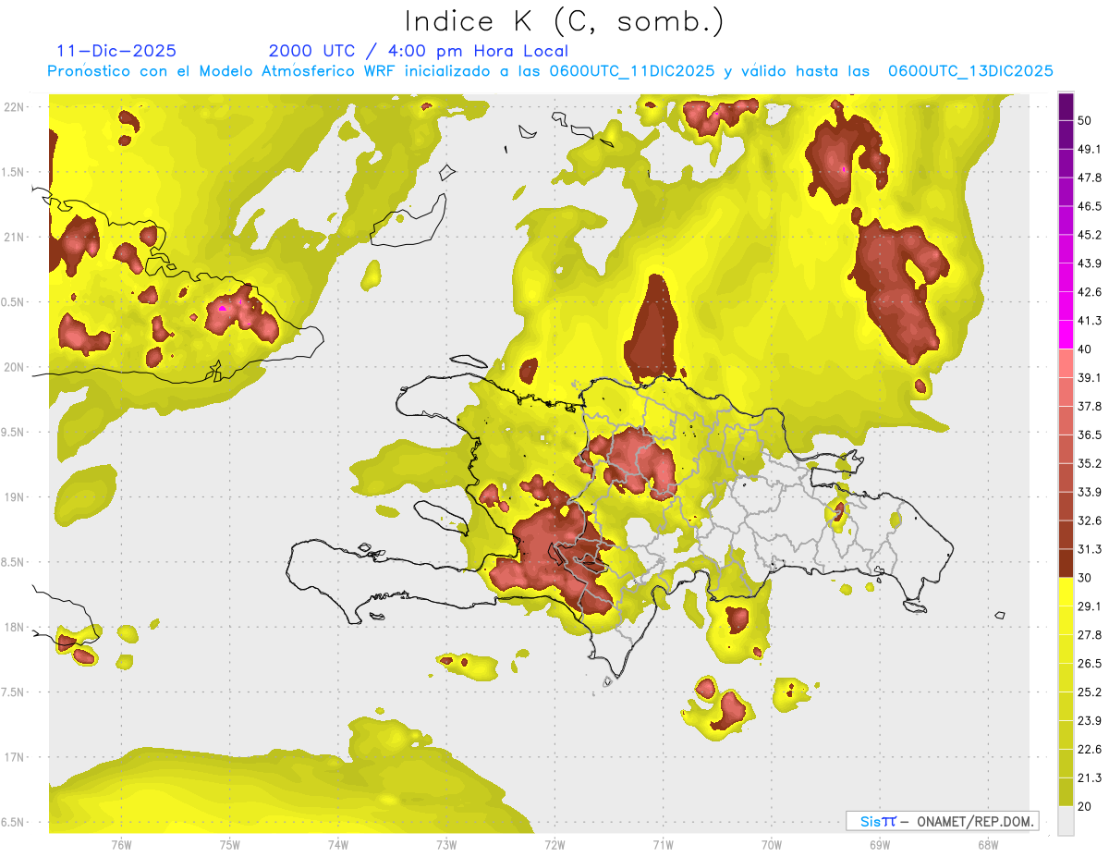This screenshot has height=857, width=1109.
Task: Click the latitude label '22N'
Action: [x=14, y=107]
